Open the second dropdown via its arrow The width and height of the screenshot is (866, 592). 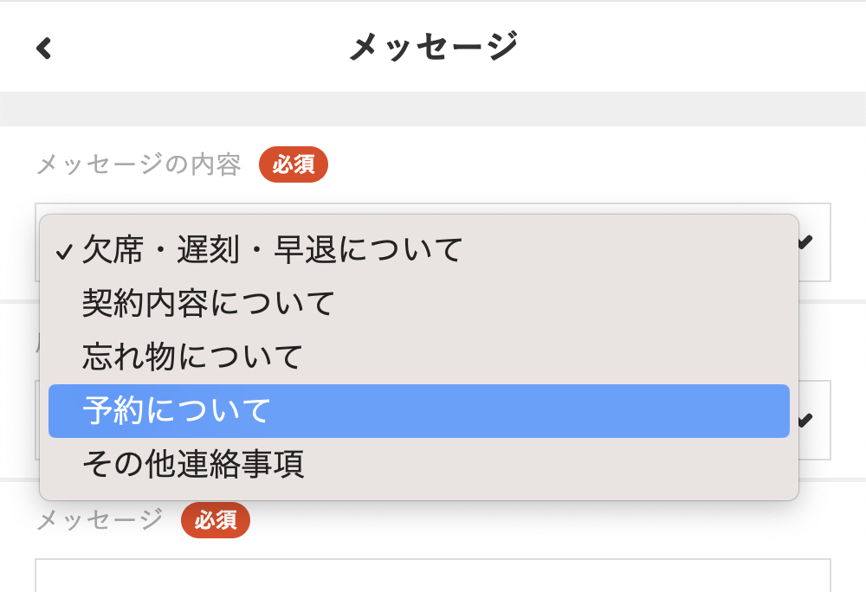[x=805, y=421]
